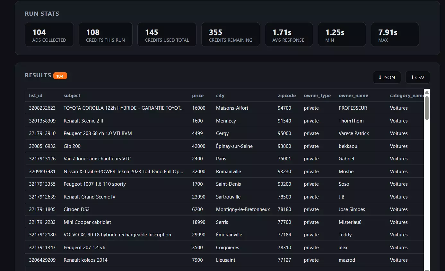
Task: Select the Credits This Run stat card
Action: click(x=105, y=34)
